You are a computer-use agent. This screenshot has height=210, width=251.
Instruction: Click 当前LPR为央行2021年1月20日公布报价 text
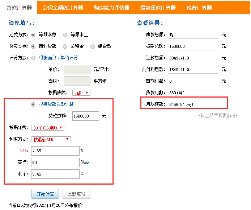pyautogui.click(x=45, y=205)
